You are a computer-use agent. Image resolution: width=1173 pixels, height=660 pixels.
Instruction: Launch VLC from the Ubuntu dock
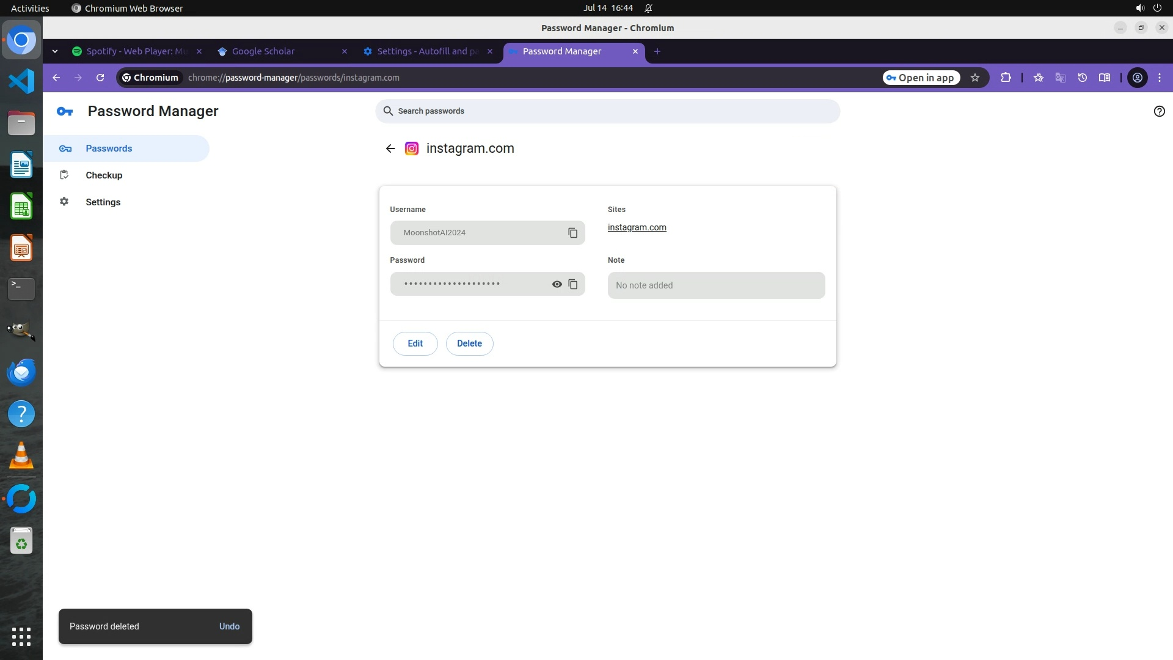[x=21, y=456]
